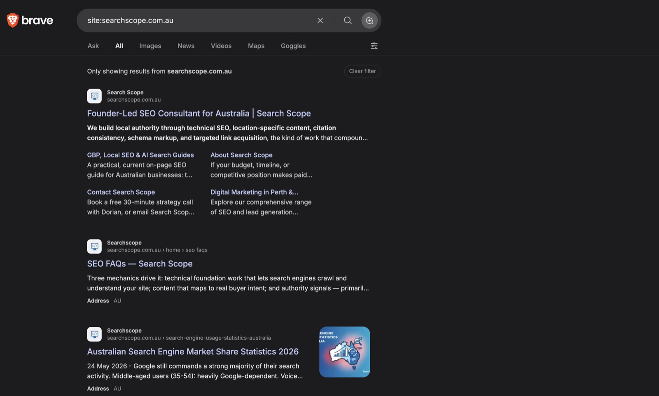Click favicon beside SEO FAQs result
The width and height of the screenshot is (659, 396).
point(94,246)
